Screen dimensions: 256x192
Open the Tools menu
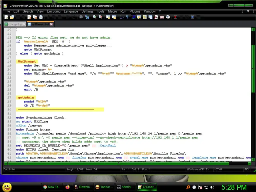tap(100, 11)
